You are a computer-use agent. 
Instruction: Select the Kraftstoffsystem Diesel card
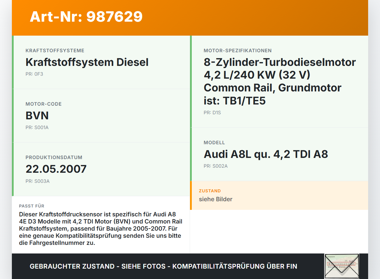(87, 62)
